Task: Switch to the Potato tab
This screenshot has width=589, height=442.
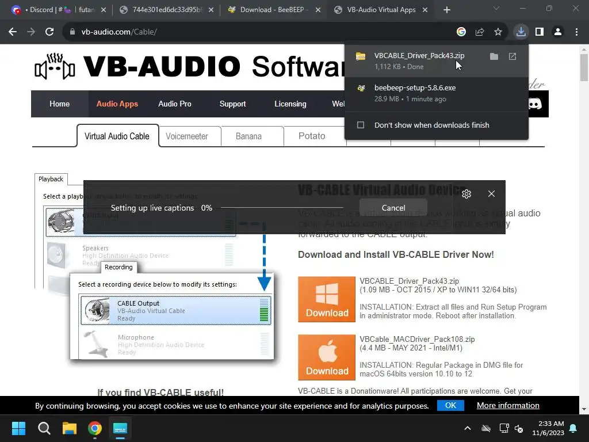Action: coord(312,136)
